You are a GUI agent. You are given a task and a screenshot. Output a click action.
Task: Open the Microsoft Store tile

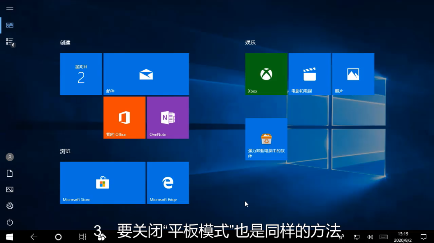click(103, 183)
